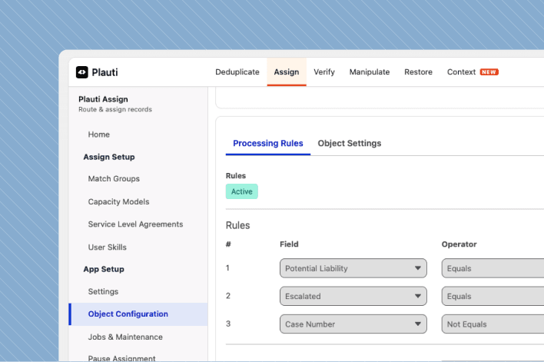
Task: Switch to the Object Settings tab
Action: 350,144
